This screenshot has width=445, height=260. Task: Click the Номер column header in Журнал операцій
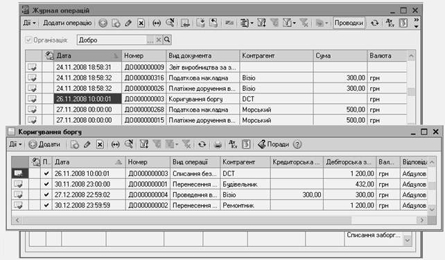[144, 55]
